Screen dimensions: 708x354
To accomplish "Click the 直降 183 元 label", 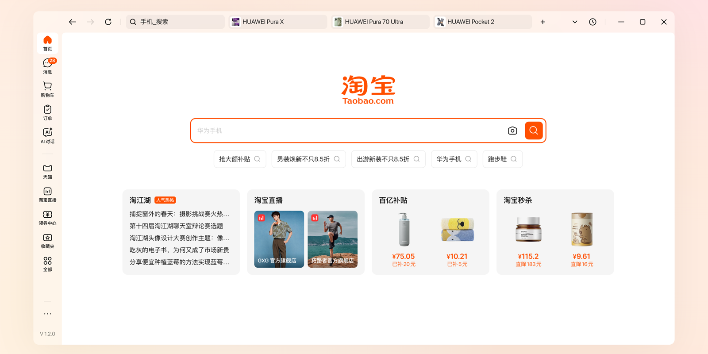I will (528, 264).
